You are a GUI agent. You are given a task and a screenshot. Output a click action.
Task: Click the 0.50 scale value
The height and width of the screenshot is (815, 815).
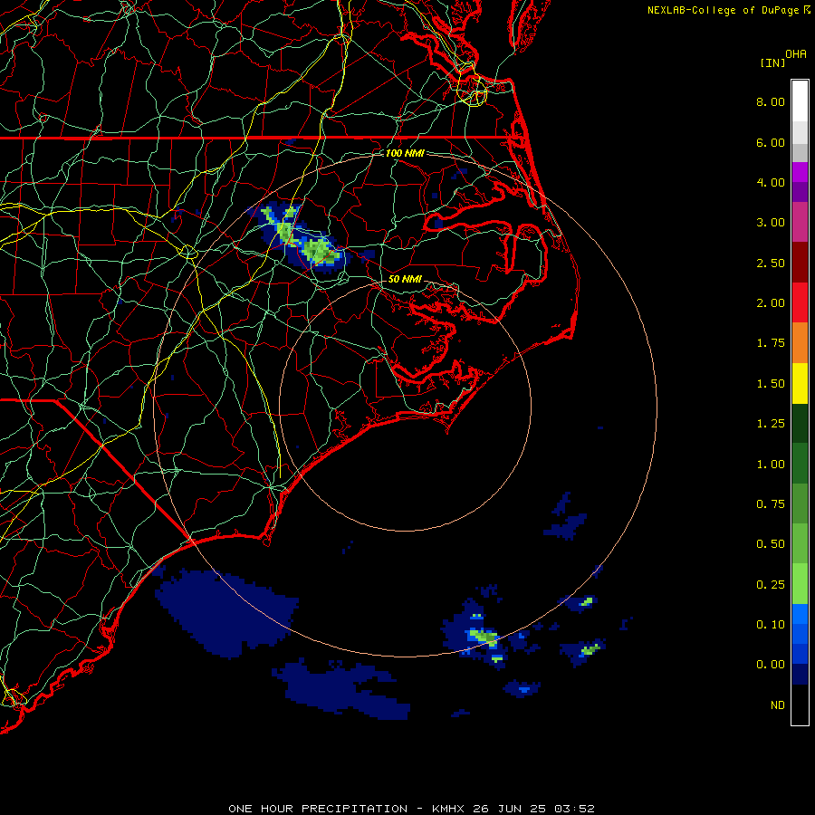click(771, 544)
